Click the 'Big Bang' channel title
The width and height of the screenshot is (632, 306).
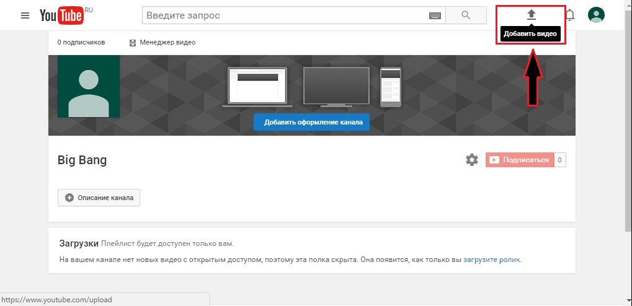[82, 160]
